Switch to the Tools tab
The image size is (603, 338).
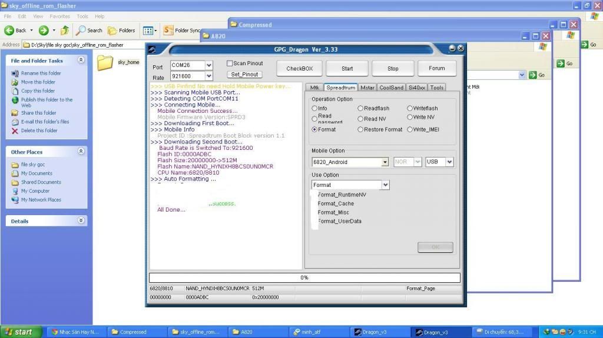pos(437,88)
